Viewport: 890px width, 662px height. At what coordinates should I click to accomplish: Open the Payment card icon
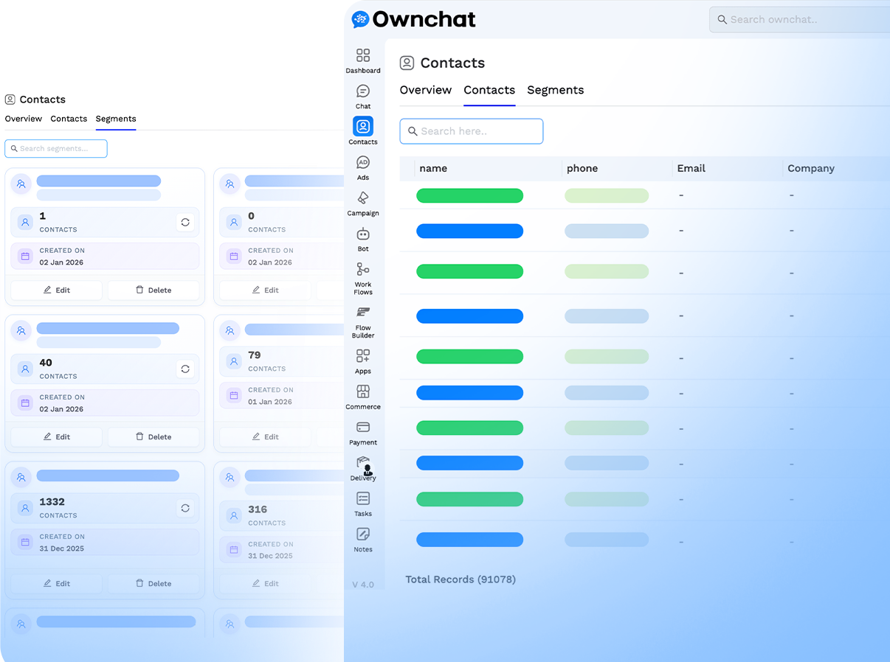[362, 428]
